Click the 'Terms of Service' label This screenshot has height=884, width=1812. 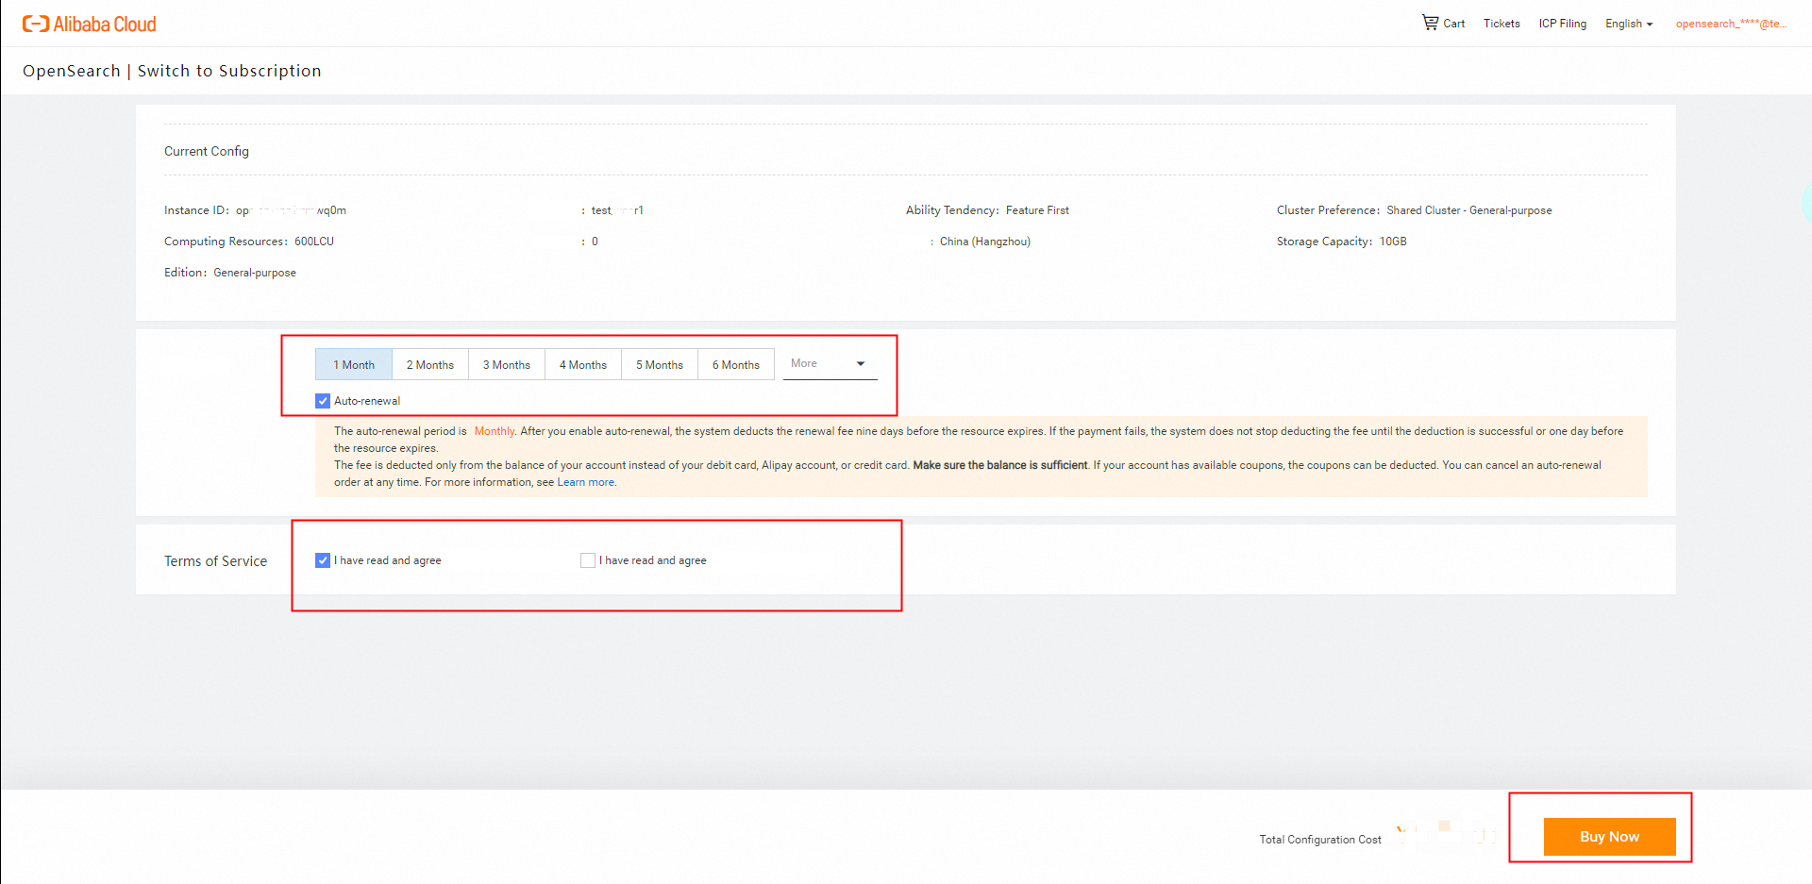click(x=216, y=561)
